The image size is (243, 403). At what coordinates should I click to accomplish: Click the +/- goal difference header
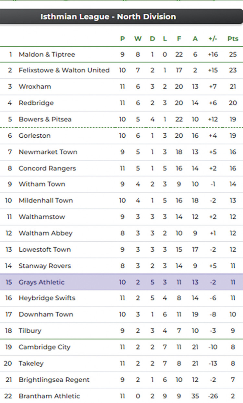tap(213, 39)
